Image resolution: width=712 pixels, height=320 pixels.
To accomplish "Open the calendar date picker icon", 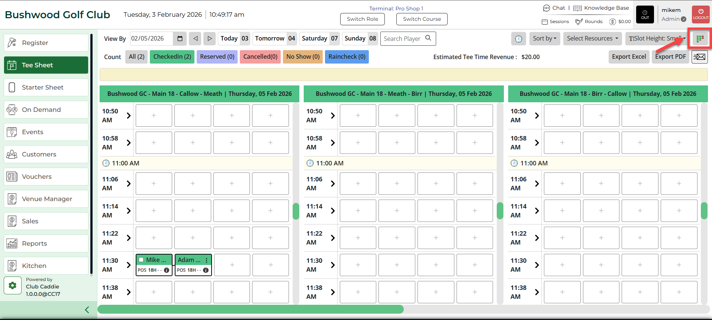I will coord(180,39).
